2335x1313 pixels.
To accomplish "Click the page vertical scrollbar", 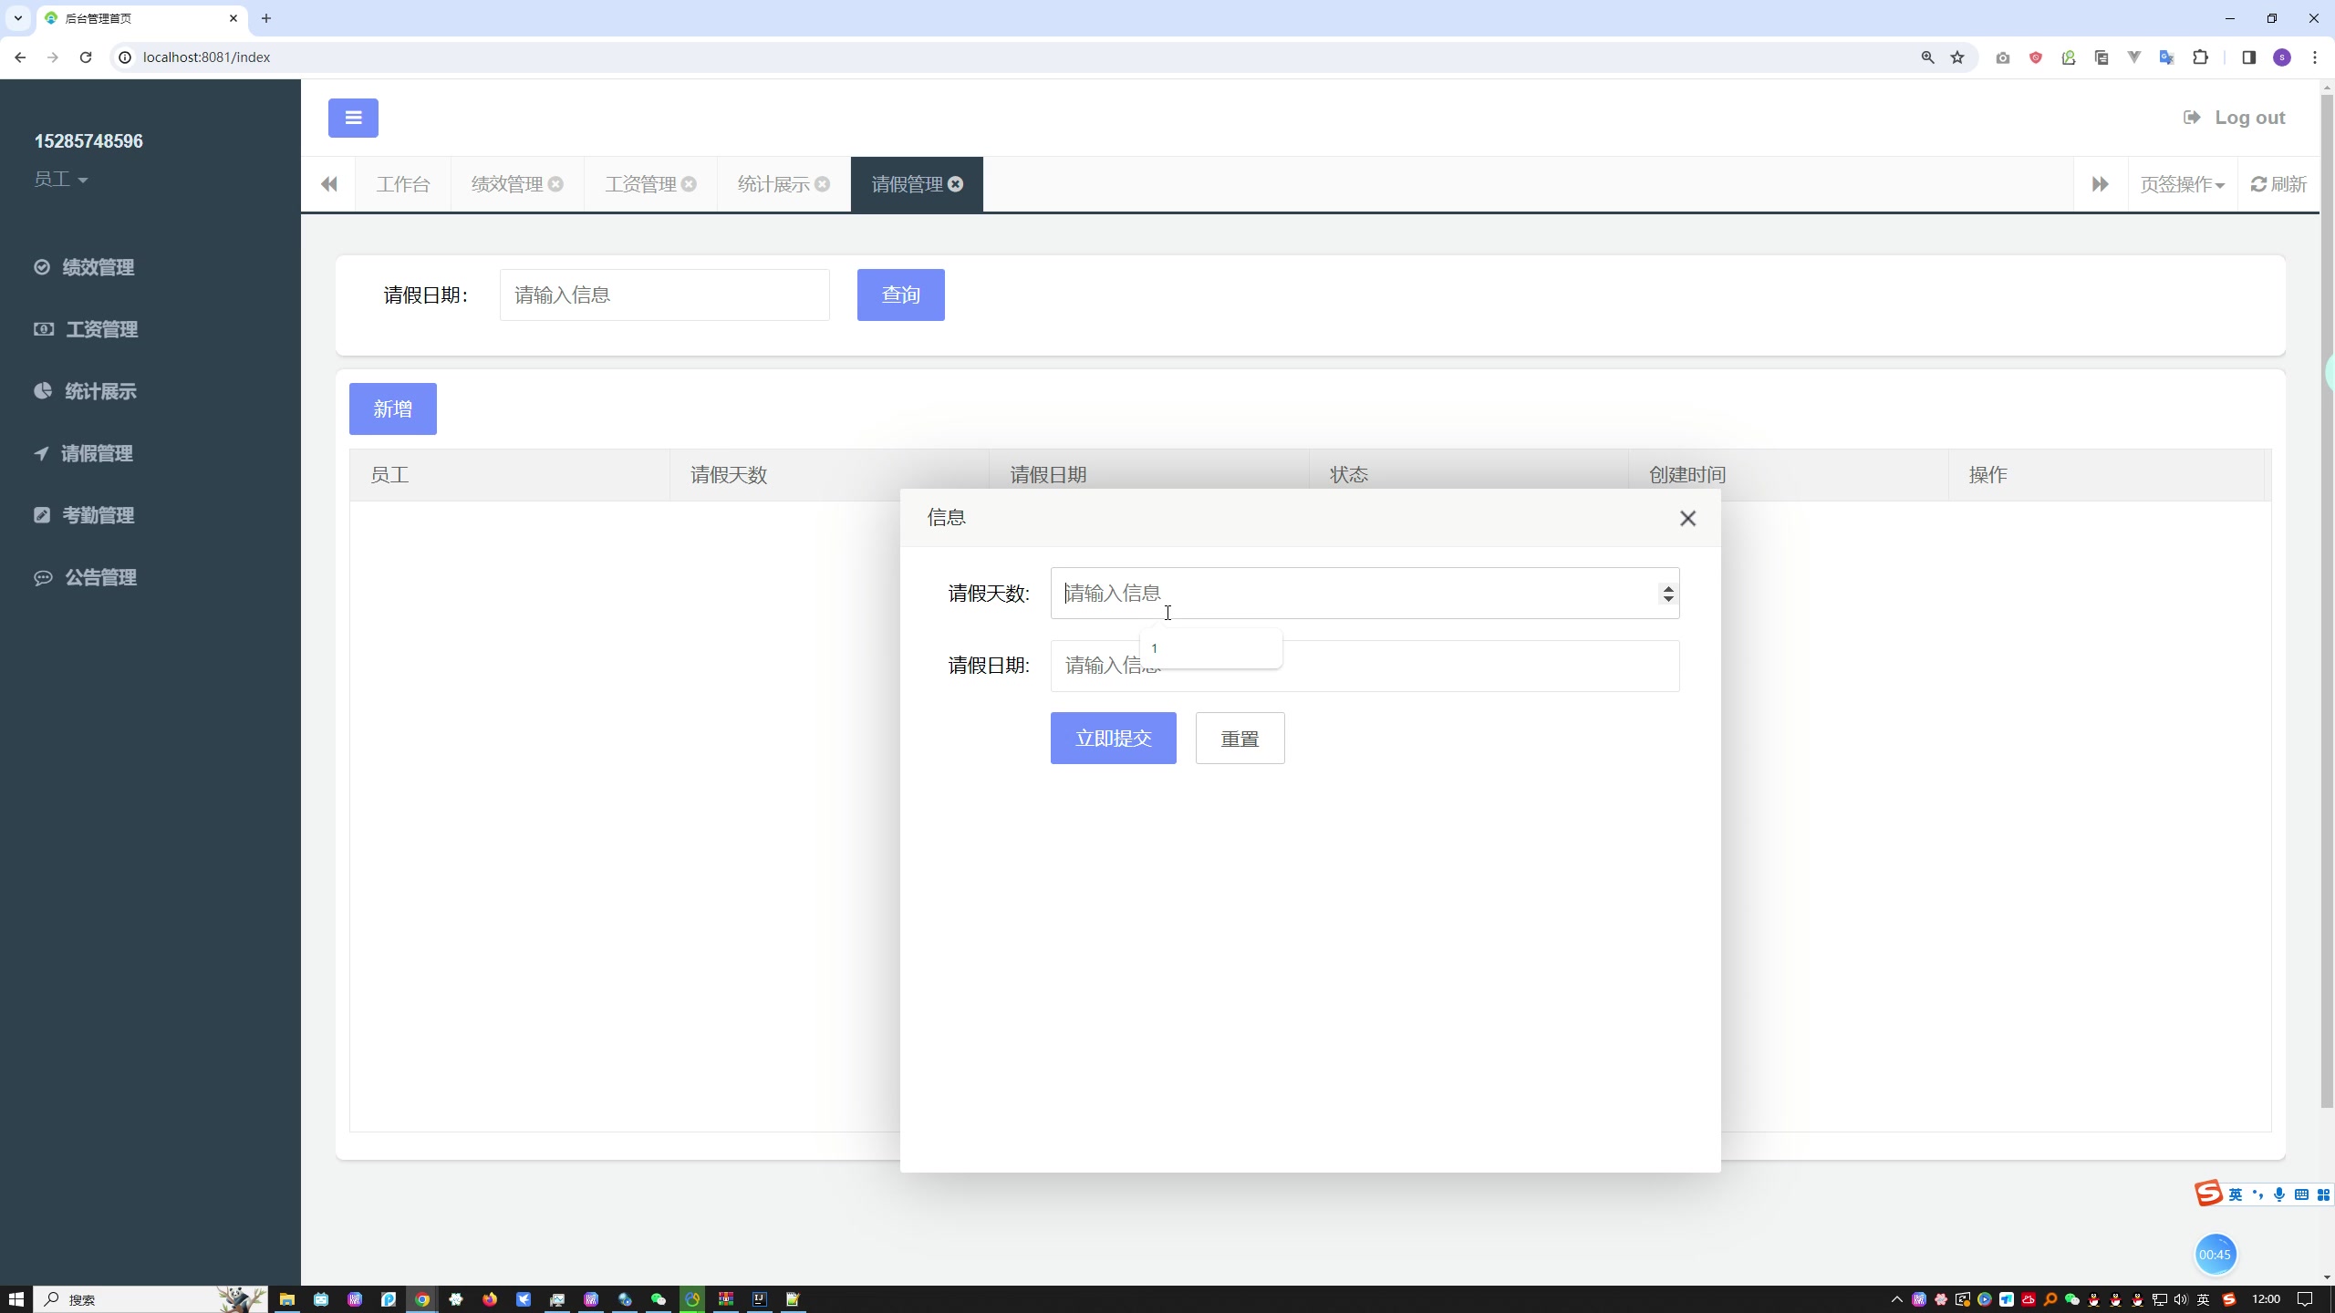I will pyautogui.click(x=2327, y=602).
